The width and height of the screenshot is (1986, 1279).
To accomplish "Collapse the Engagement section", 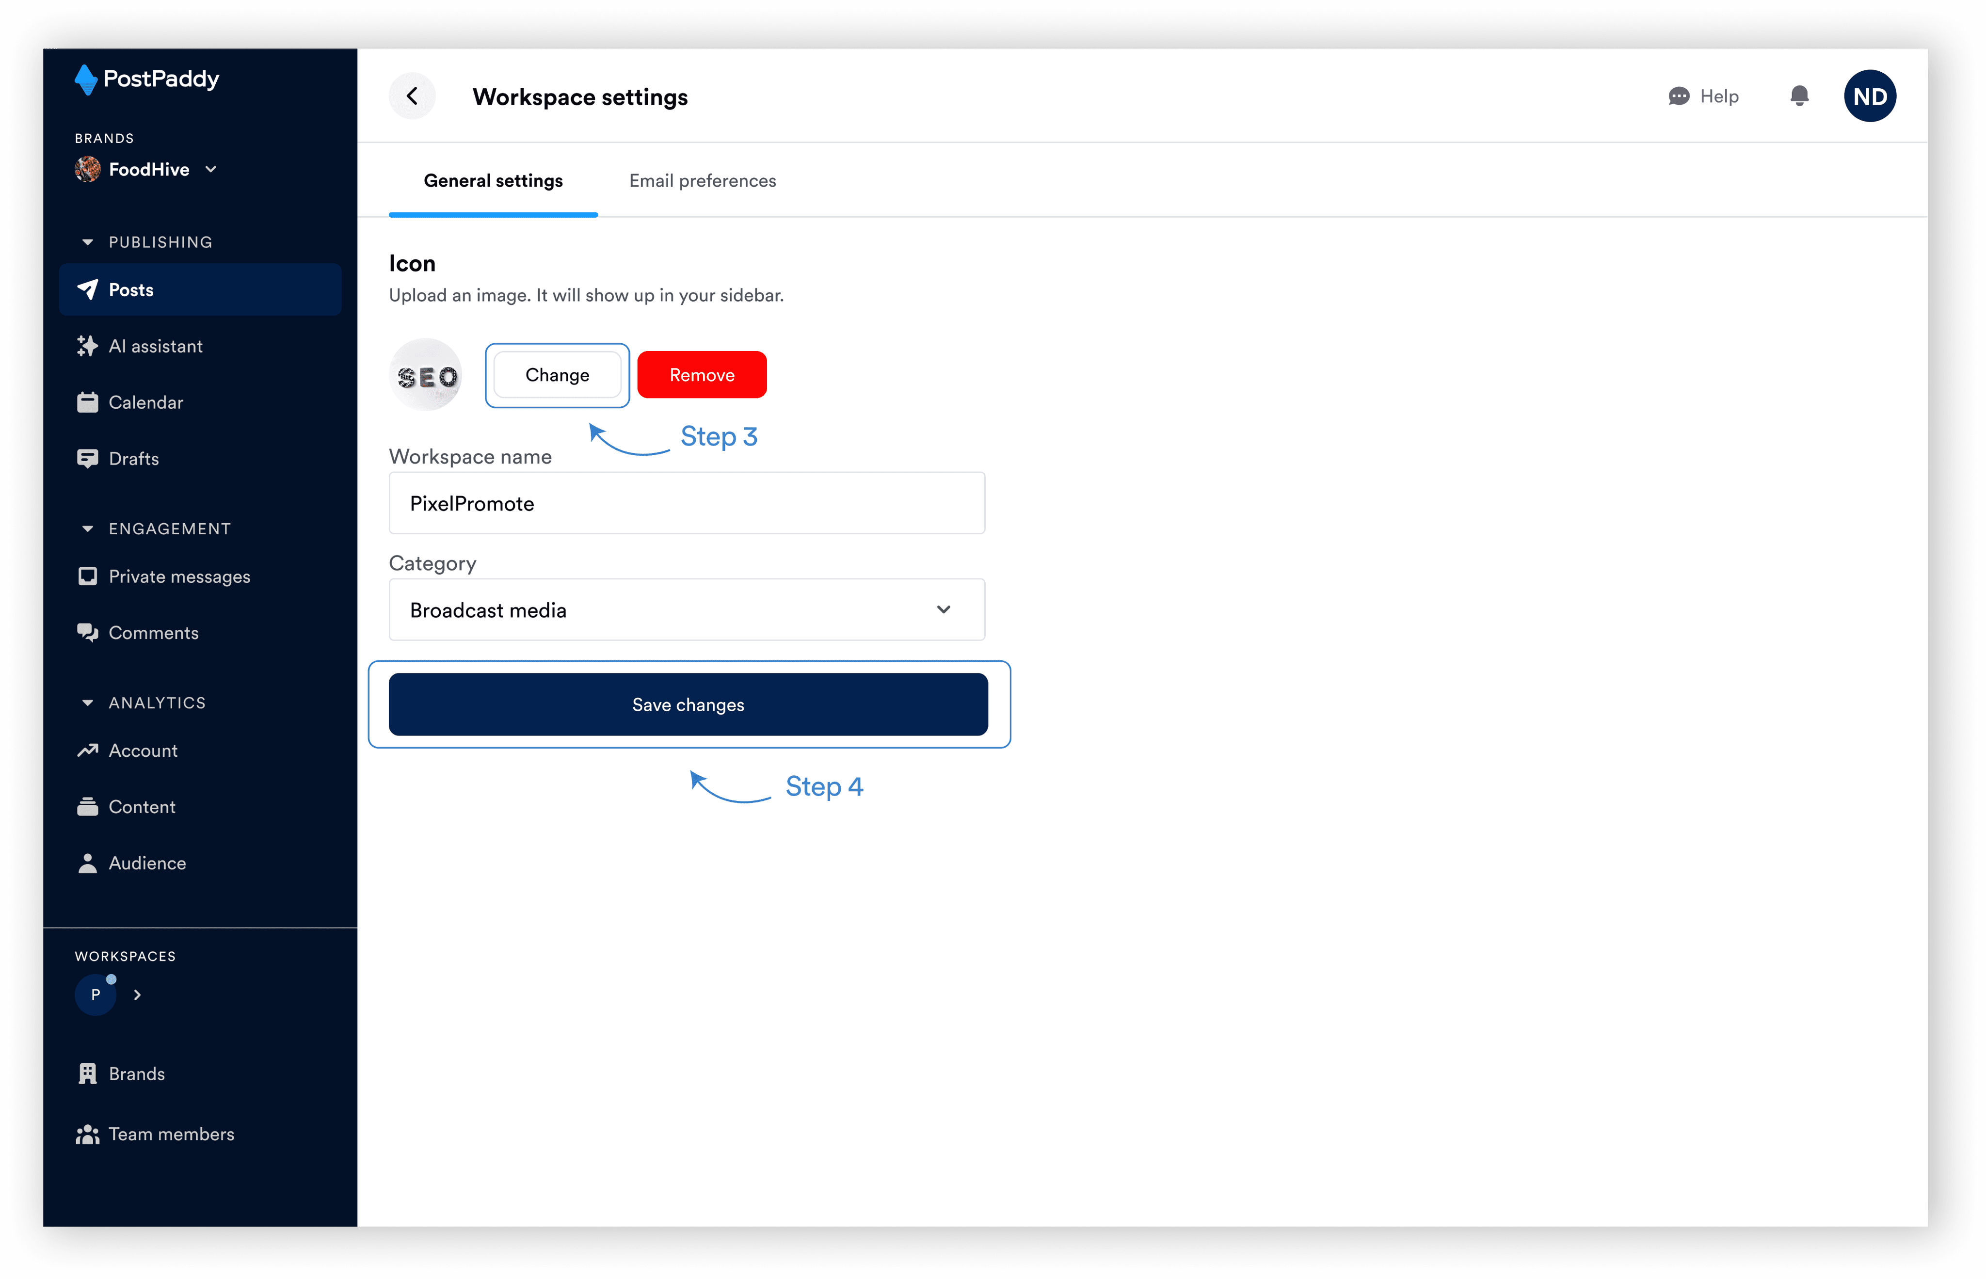I will tap(87, 529).
